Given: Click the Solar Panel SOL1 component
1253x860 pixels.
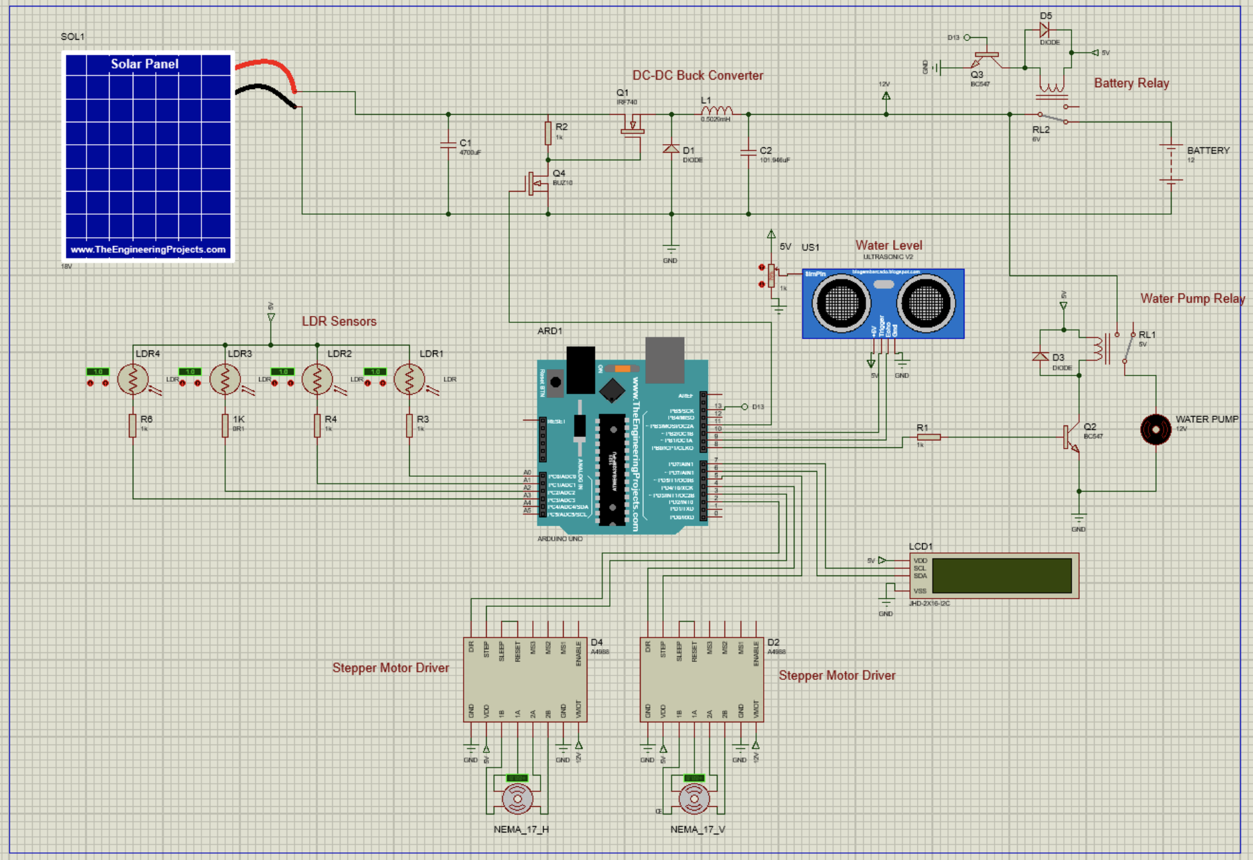Looking at the screenshot, I should [x=148, y=156].
